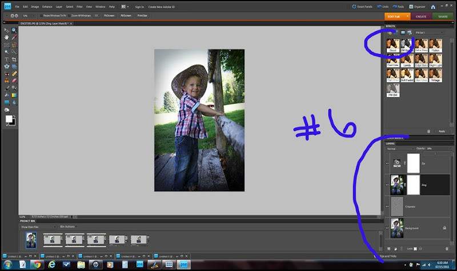Viewport: 457px width, 271px height.
Task: Select the Vintage effect thumbnail
Action: click(x=436, y=75)
